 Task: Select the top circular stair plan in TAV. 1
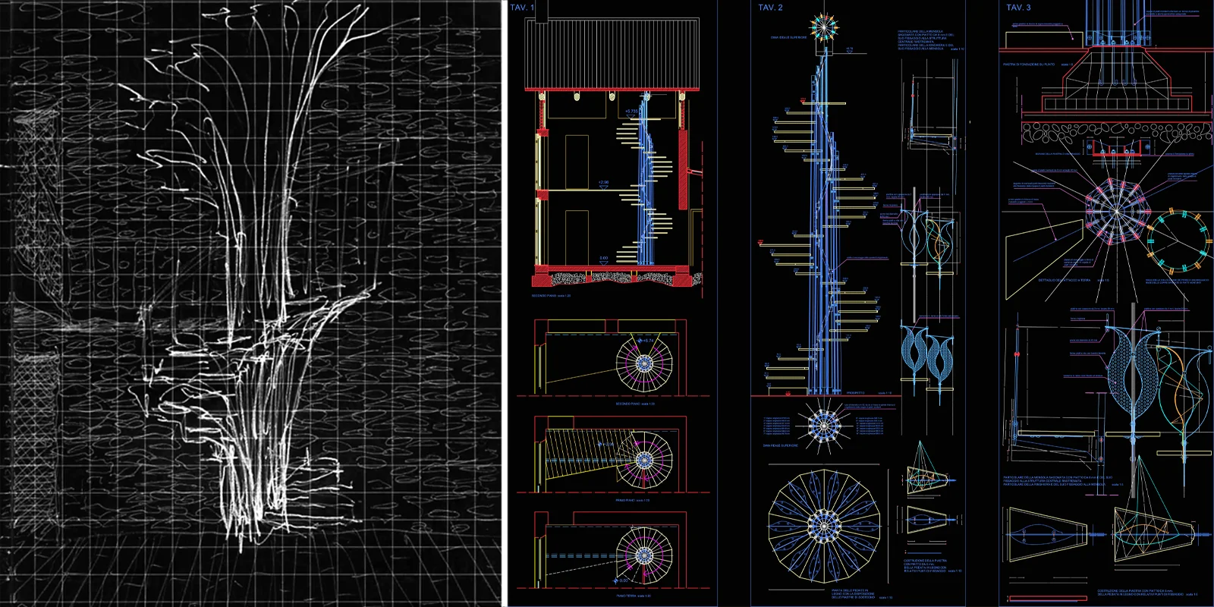coord(643,364)
